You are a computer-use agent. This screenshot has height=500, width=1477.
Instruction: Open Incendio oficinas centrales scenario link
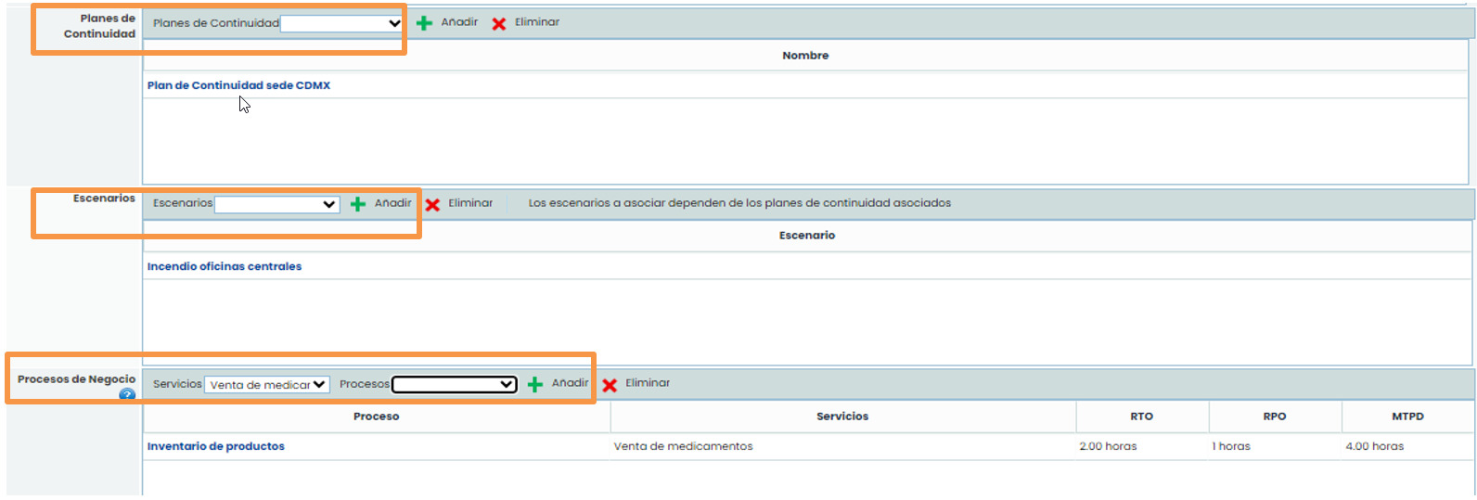[225, 266]
